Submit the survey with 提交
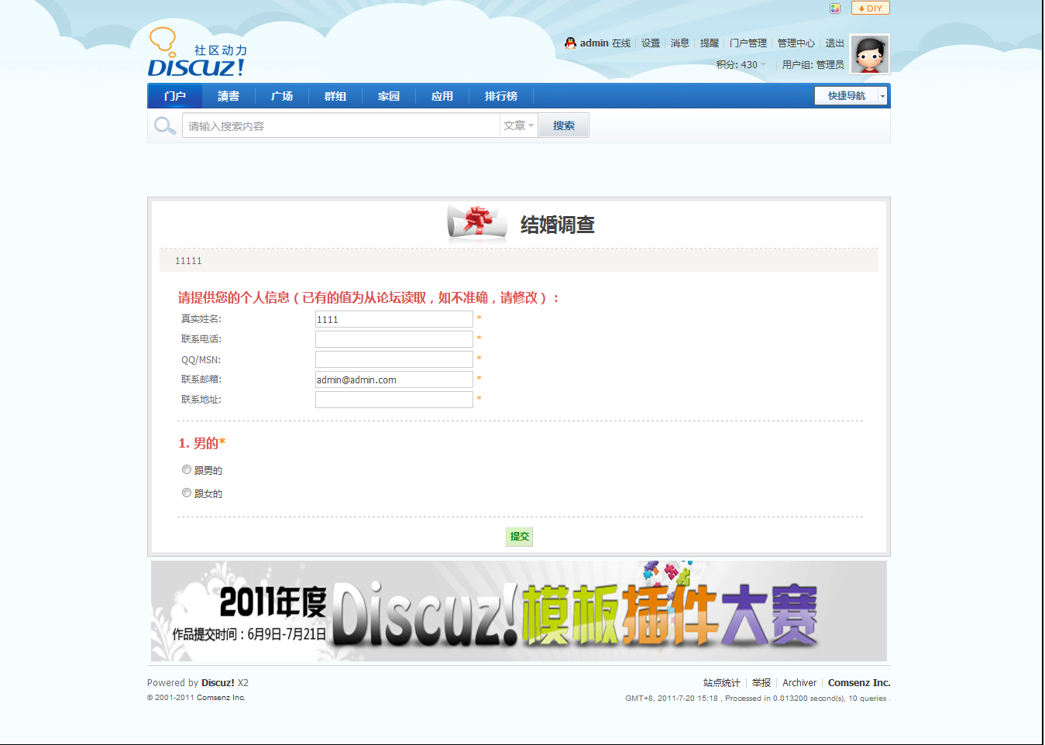Image resolution: width=1045 pixels, height=745 pixels. (x=519, y=537)
